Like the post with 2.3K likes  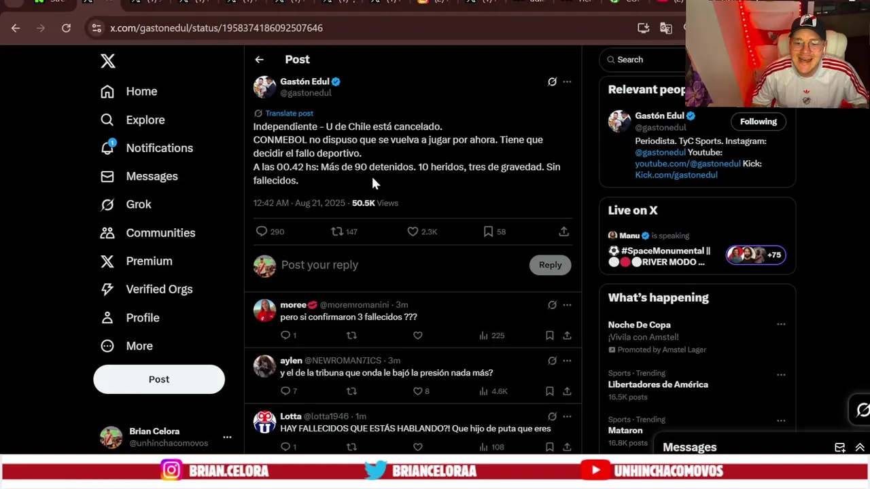[413, 232]
